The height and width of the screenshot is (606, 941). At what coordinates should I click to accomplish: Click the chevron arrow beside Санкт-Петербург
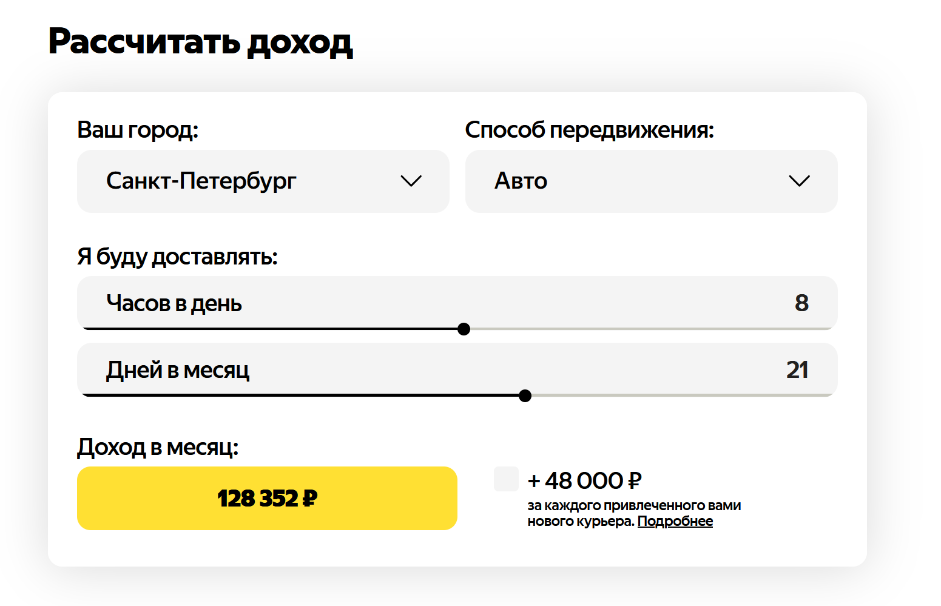click(x=411, y=181)
